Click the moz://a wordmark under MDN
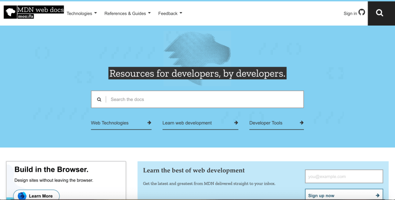The image size is (395, 200). tap(26, 16)
